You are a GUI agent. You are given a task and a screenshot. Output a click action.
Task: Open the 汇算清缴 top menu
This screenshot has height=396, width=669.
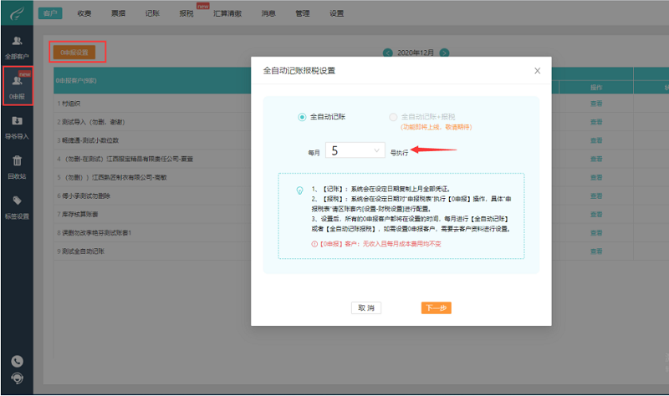tap(227, 14)
